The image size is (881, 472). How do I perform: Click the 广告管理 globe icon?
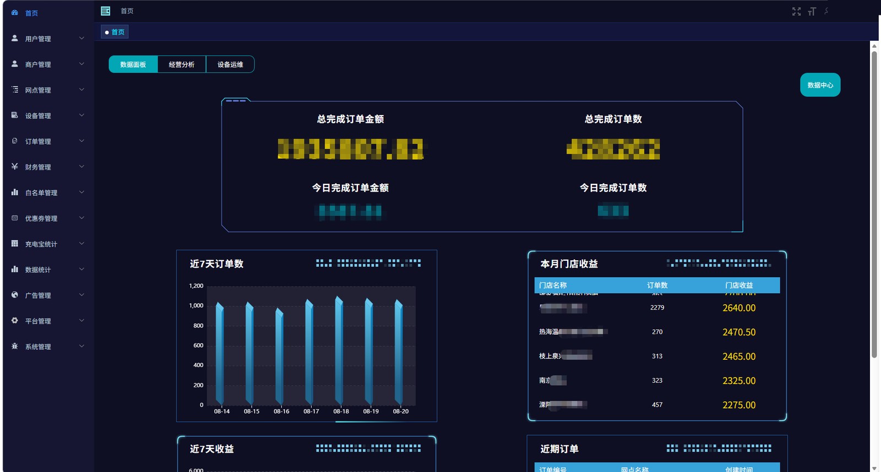pos(15,295)
